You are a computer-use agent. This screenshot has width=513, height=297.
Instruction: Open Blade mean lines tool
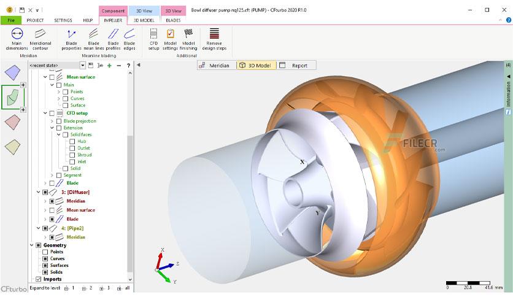93,39
